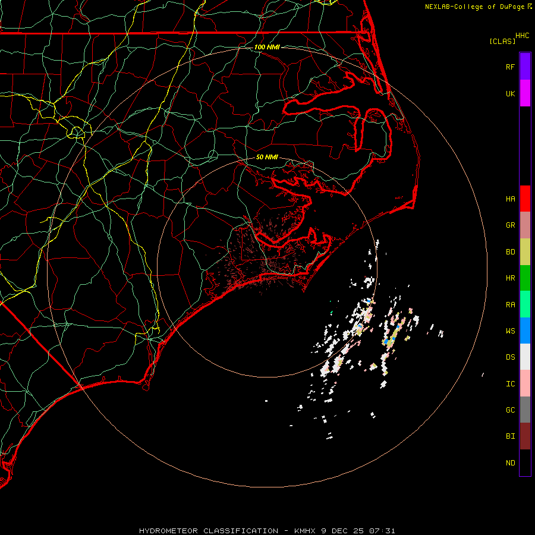Select the GR dusty-pink legend swatch
The height and width of the screenshot is (535, 535).
(525, 225)
